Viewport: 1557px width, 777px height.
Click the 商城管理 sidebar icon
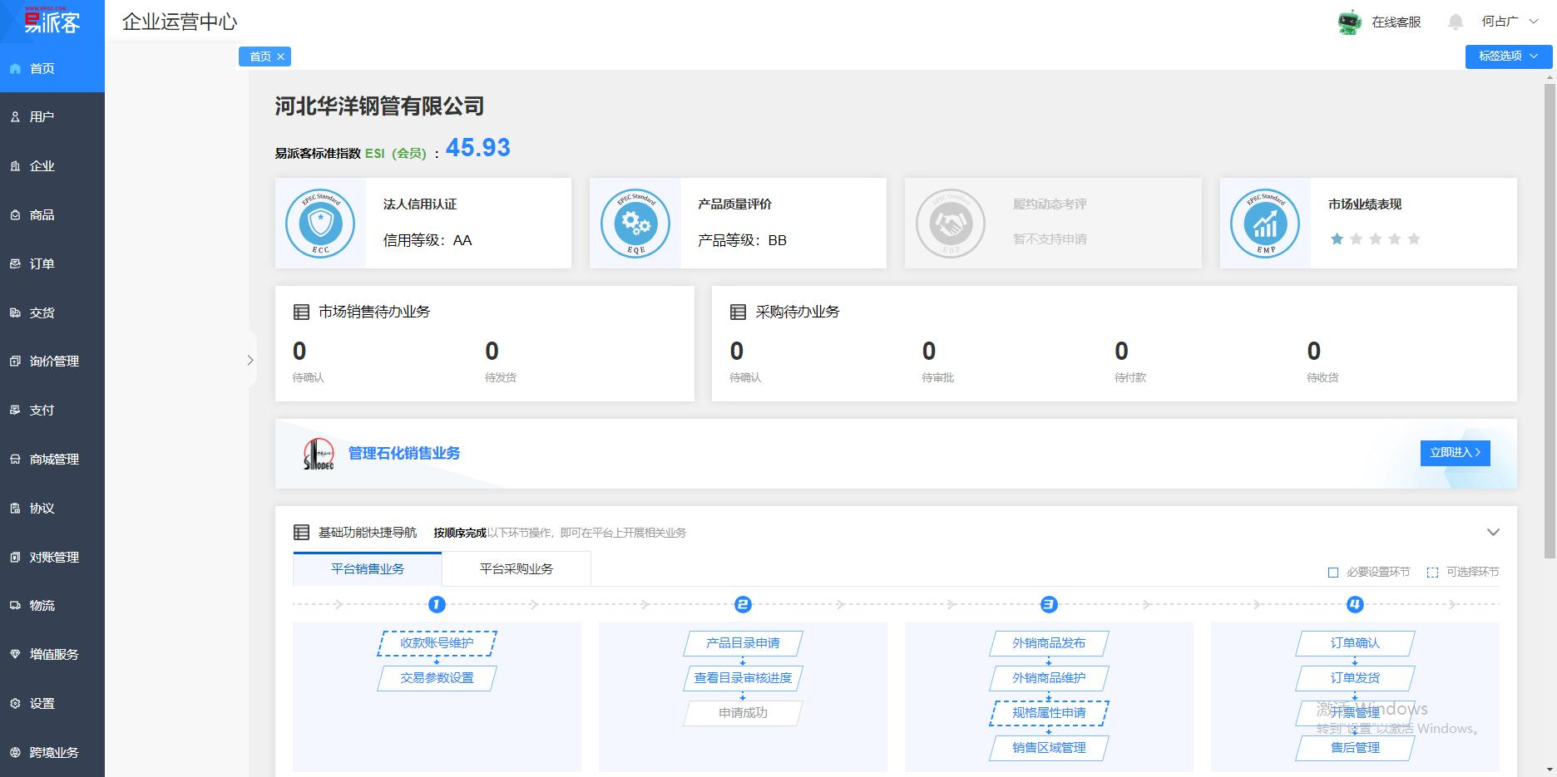(15, 460)
